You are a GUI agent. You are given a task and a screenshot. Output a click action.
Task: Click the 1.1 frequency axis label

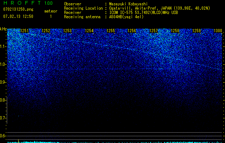click(x=3, y=46)
